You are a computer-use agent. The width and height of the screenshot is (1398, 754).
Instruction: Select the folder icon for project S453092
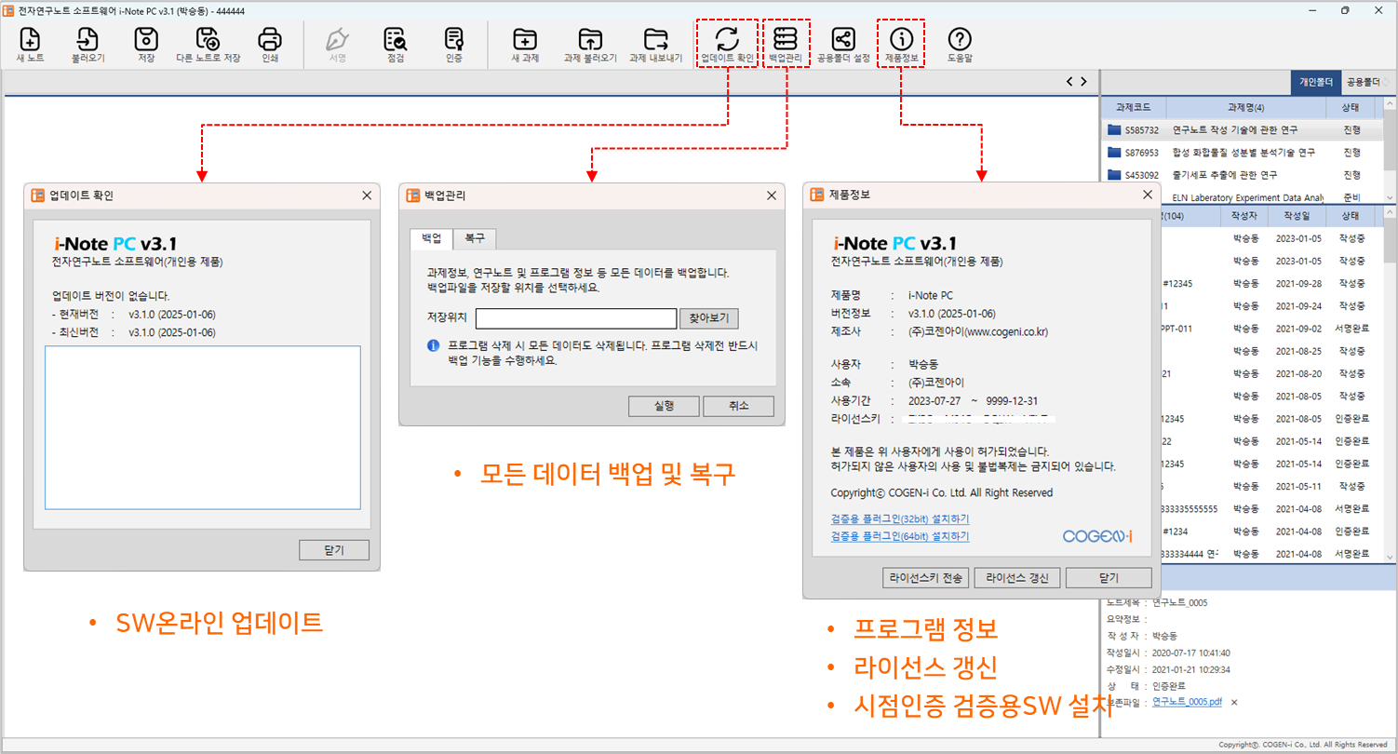tap(1114, 174)
